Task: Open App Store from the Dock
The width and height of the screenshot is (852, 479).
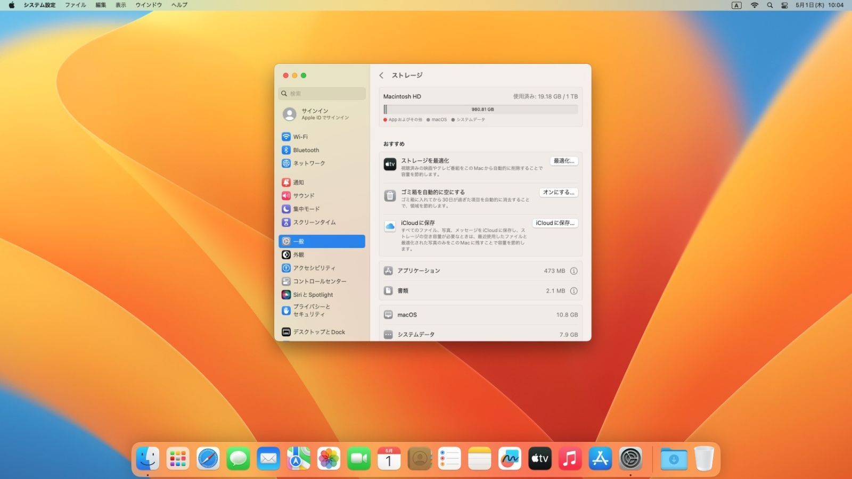Action: (600, 458)
